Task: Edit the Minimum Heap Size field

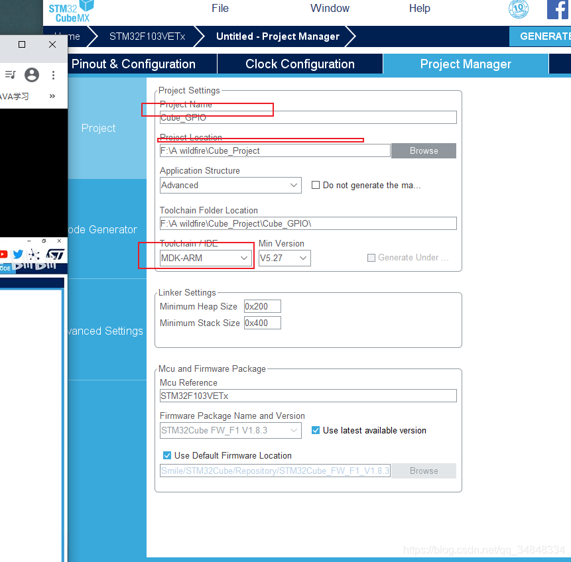Action: point(262,306)
